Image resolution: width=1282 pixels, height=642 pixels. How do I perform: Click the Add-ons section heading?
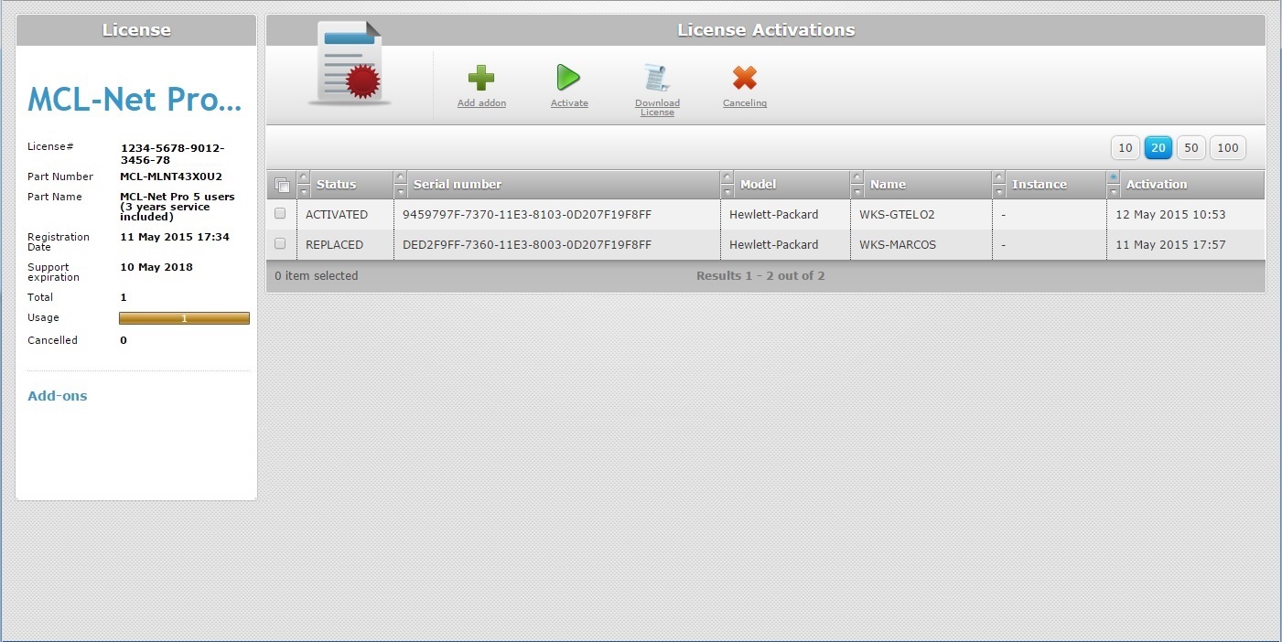[x=58, y=396]
